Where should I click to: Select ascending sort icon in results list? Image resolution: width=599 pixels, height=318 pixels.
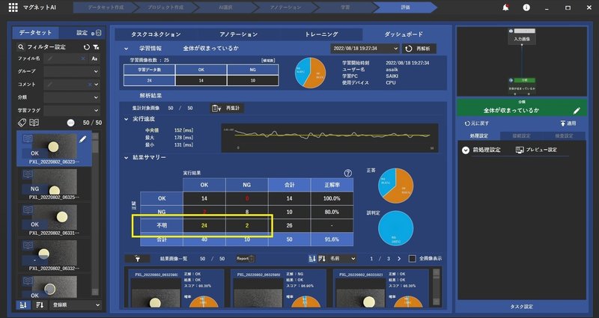312,258
